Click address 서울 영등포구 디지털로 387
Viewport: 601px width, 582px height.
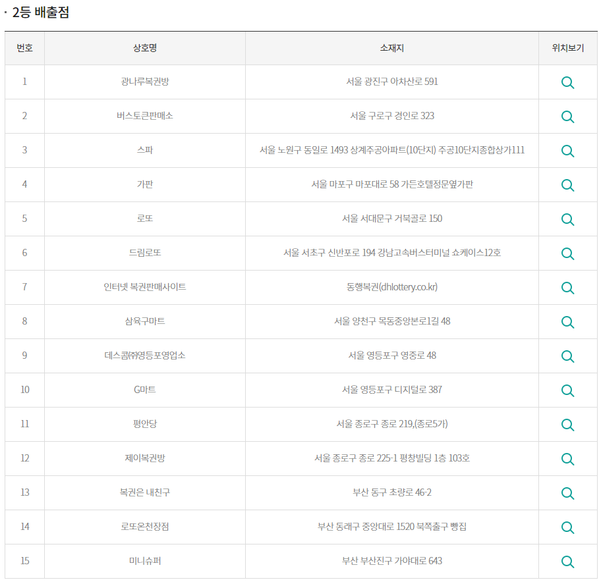(x=391, y=390)
